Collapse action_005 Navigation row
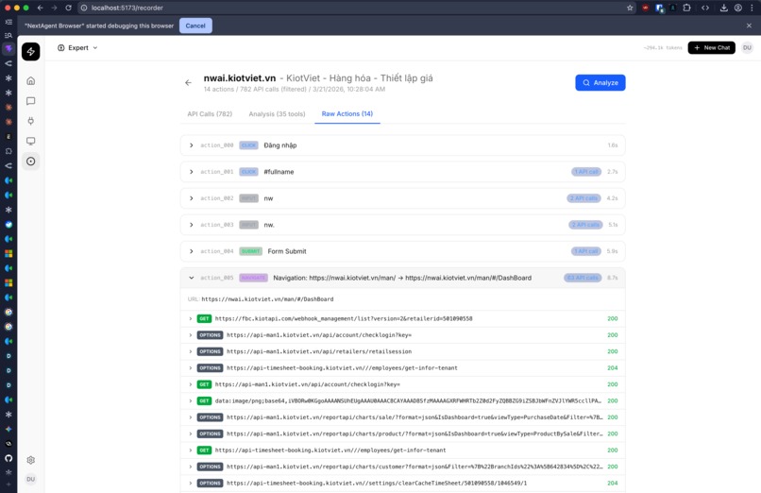The image size is (761, 493). coord(402,278)
